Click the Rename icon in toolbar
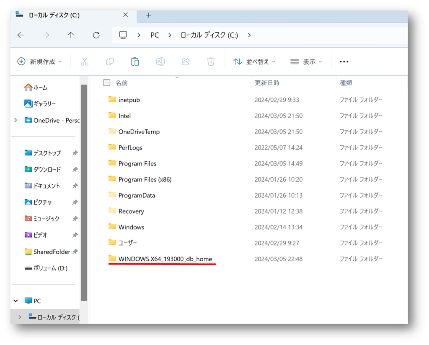This screenshot has width=429, height=345. 160,62
